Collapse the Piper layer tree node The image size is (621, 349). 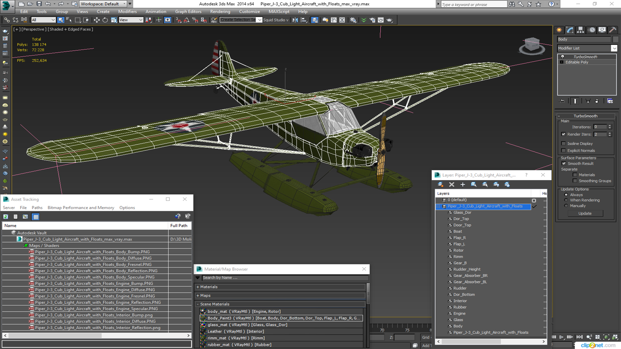(x=439, y=206)
